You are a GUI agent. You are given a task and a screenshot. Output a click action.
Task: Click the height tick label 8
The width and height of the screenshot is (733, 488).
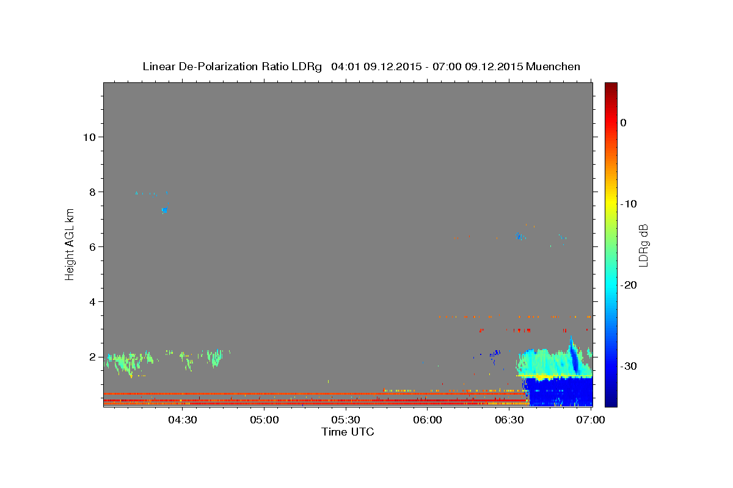[x=93, y=192]
